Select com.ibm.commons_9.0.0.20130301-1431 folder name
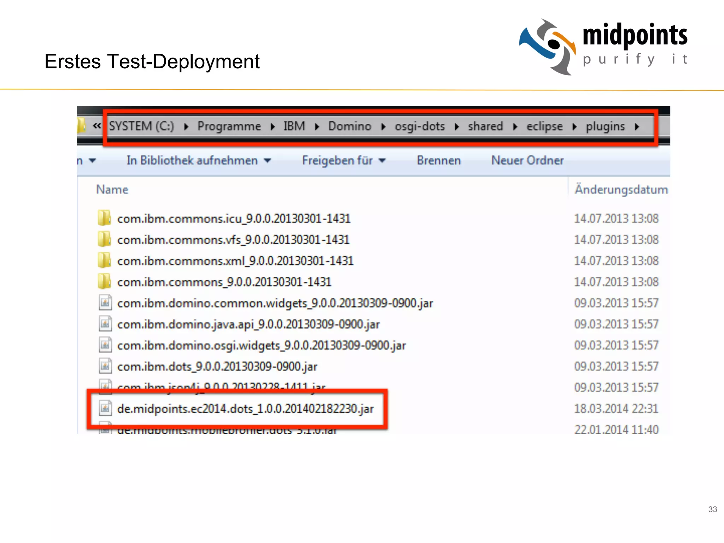This screenshot has height=543, width=724. (224, 282)
